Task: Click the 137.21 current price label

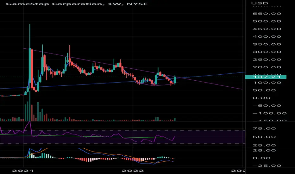Action: coord(266,77)
